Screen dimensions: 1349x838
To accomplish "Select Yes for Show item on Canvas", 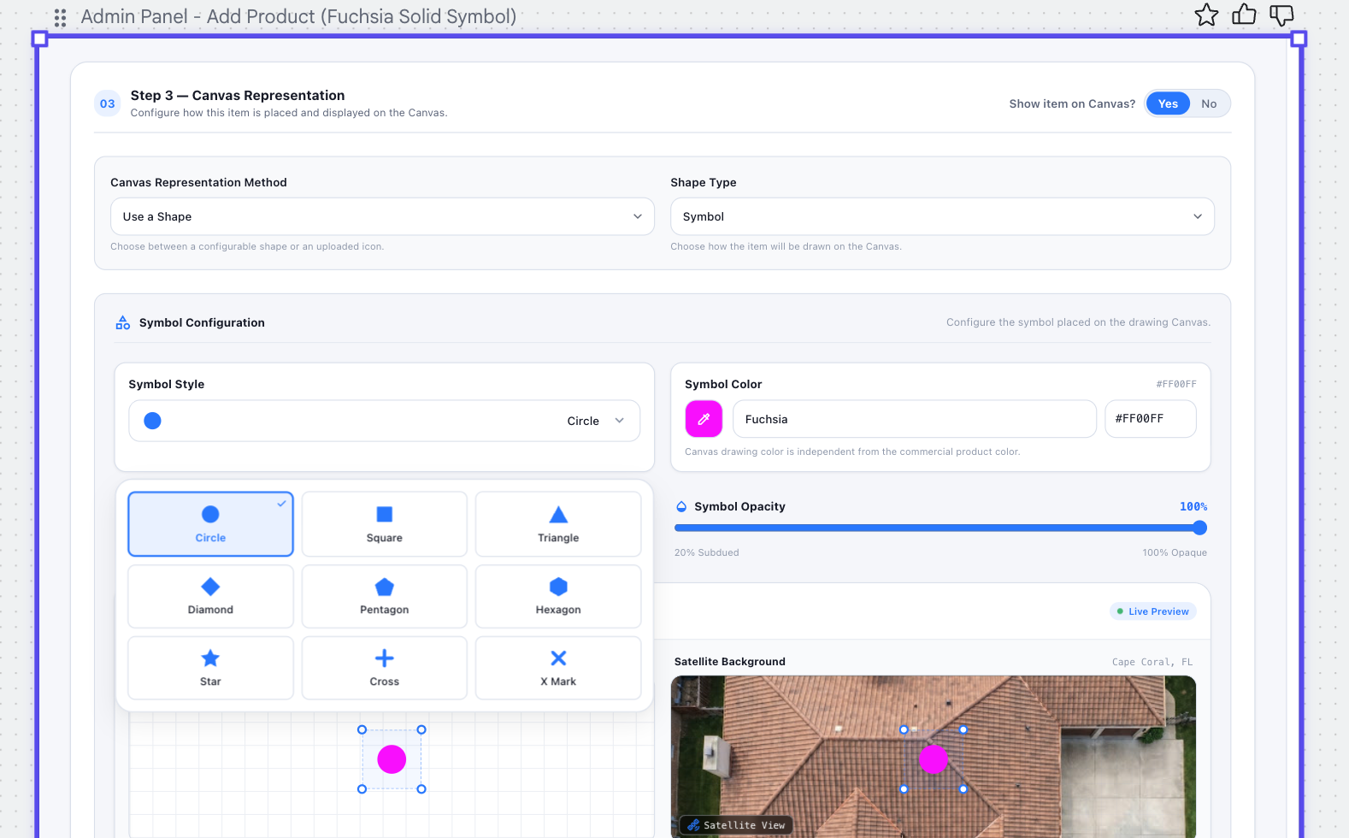I will tap(1168, 103).
